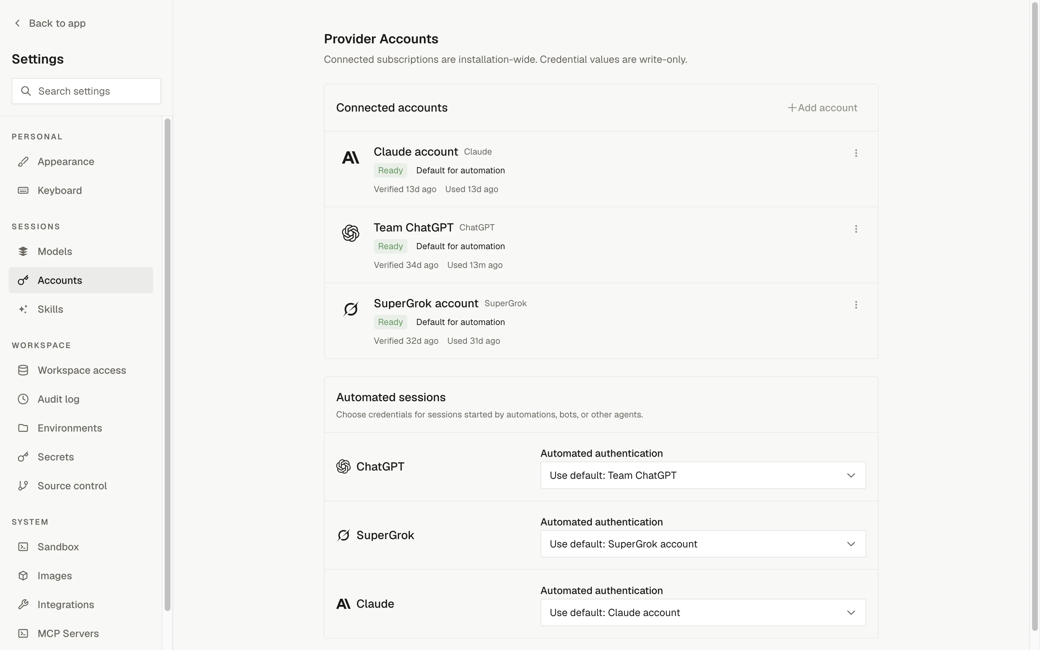Click 'Verified 32d ago' text
This screenshot has height=650, width=1040.
[406, 341]
